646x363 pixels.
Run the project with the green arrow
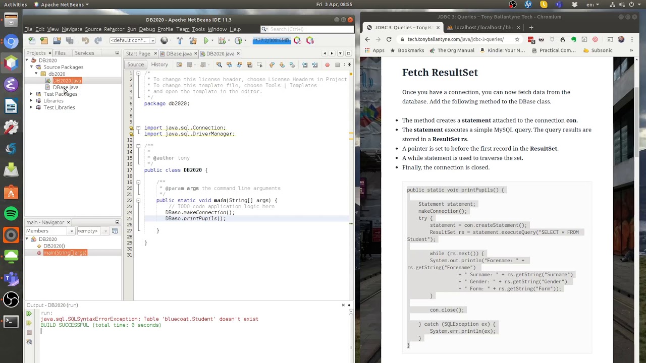tap(206, 40)
